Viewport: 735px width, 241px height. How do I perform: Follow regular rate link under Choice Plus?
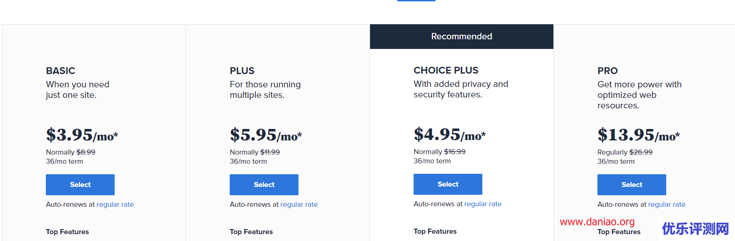(483, 204)
